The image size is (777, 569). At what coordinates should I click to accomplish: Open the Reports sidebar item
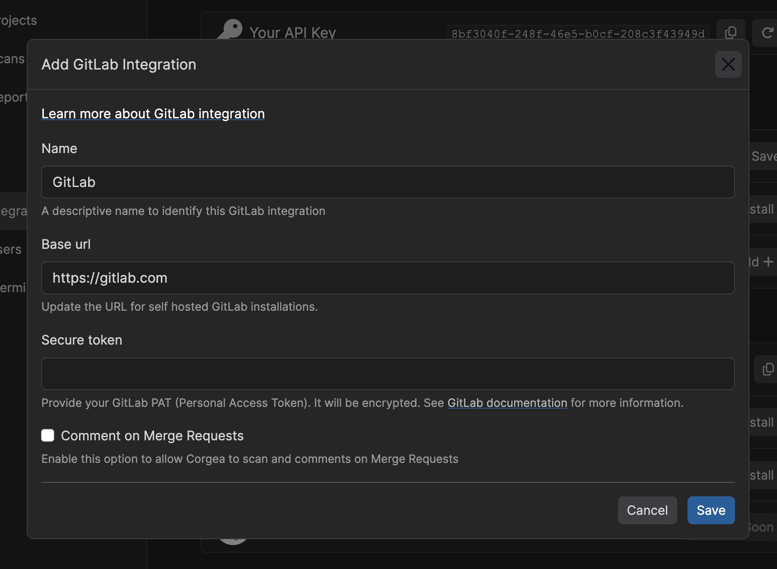pyautogui.click(x=14, y=98)
